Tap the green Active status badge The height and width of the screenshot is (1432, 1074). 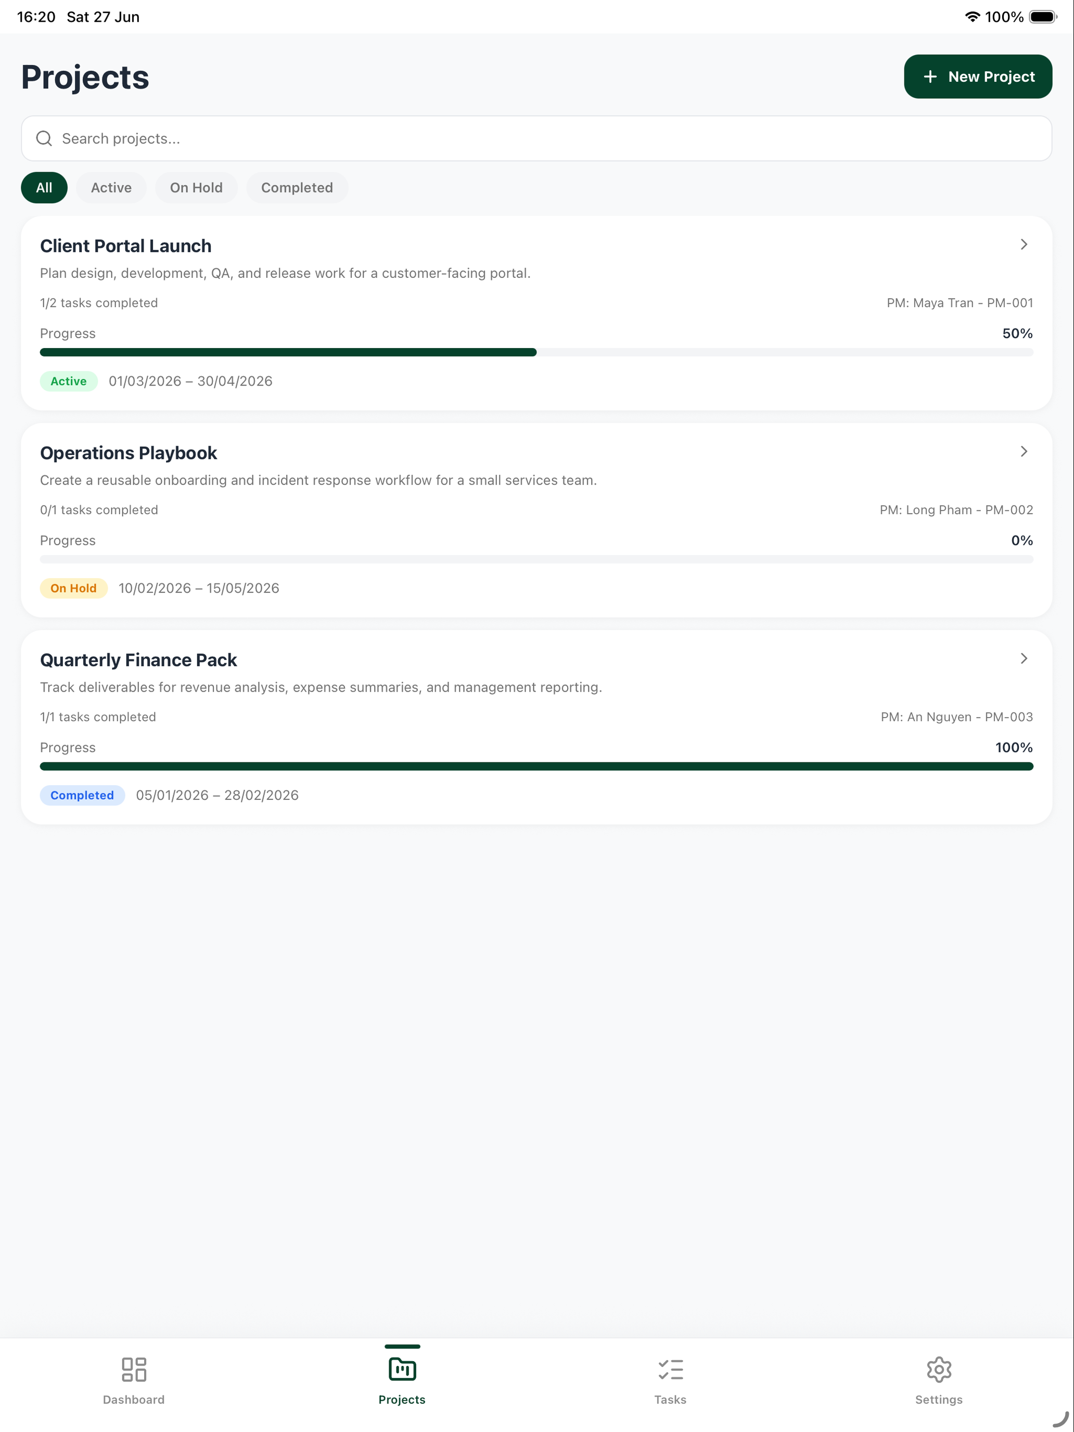(69, 381)
